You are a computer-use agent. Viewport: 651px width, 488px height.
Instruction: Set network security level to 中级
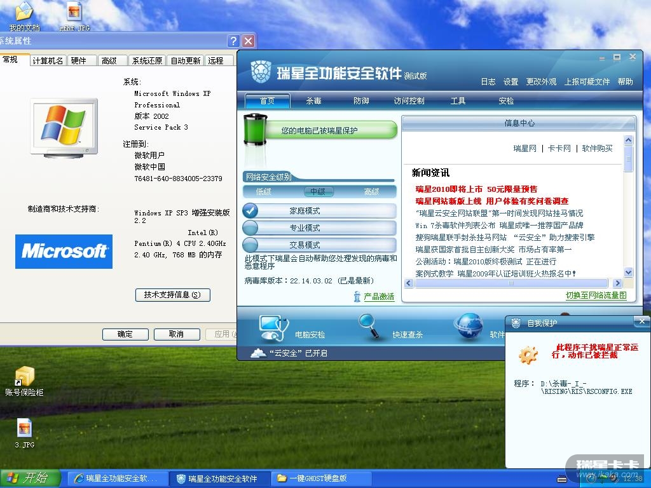[x=318, y=192]
